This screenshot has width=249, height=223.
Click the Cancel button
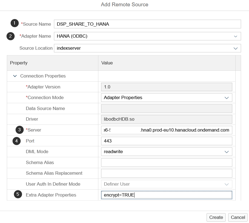[x=238, y=217]
